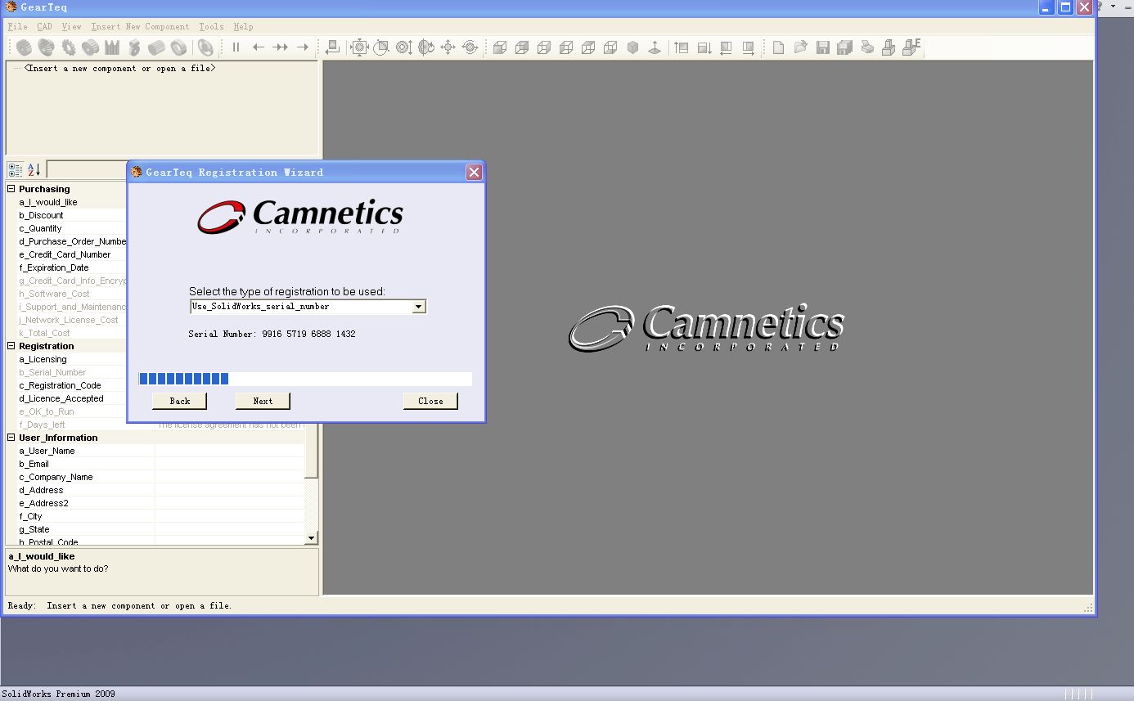The image size is (1134, 701).
Task: Open the CAD menu
Action: (44, 26)
